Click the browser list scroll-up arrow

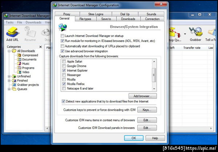154,61
